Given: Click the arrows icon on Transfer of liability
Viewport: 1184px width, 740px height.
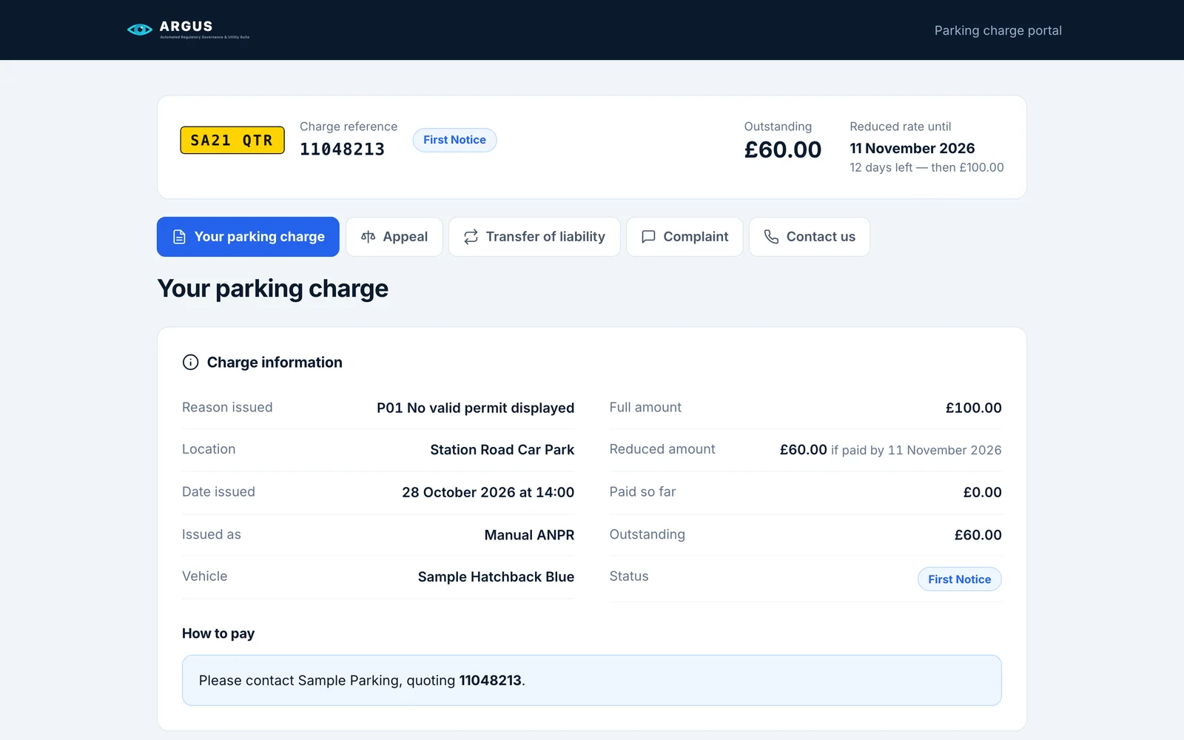Looking at the screenshot, I should click(x=471, y=237).
